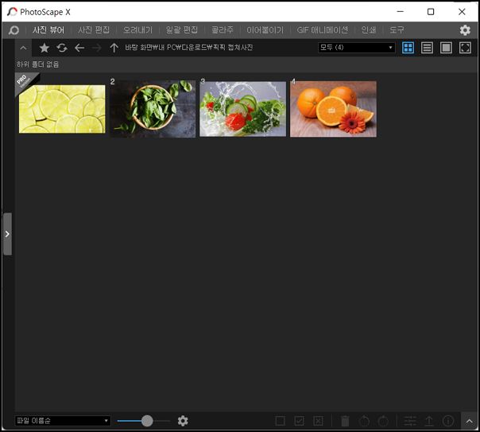480x432 pixels.
Task: Go back to previous folder
Action: pos(79,48)
